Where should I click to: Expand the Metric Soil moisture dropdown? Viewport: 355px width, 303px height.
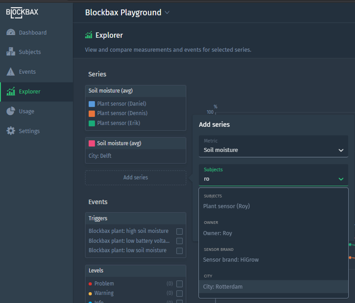tap(341, 150)
